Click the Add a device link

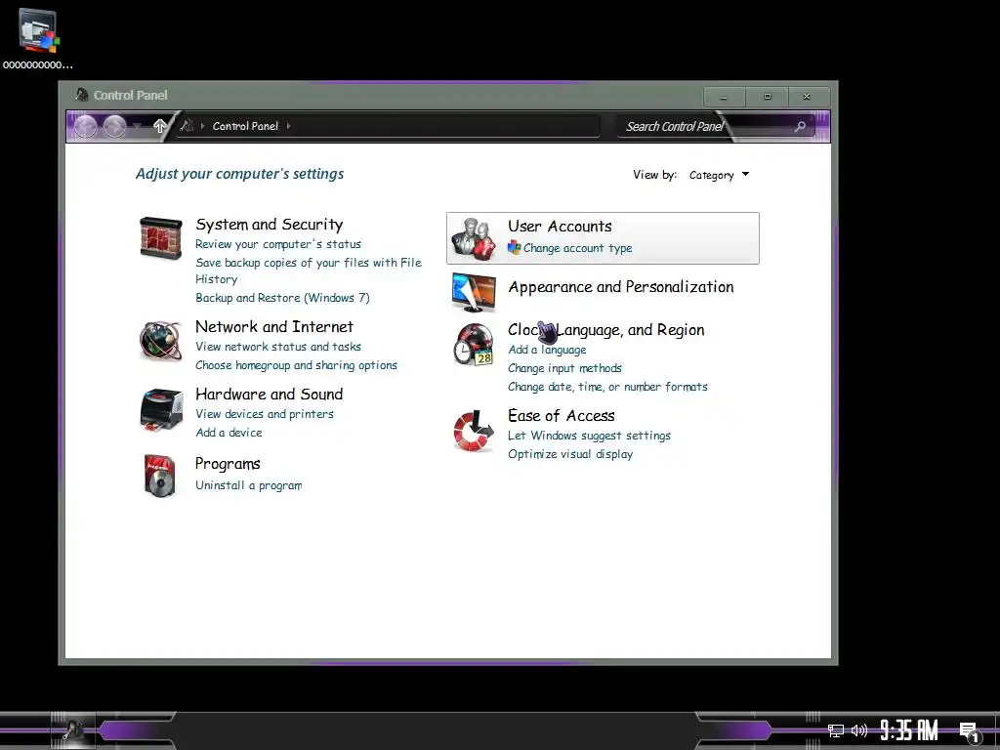tap(229, 433)
